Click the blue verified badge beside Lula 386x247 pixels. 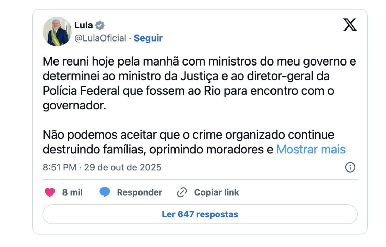(100, 25)
